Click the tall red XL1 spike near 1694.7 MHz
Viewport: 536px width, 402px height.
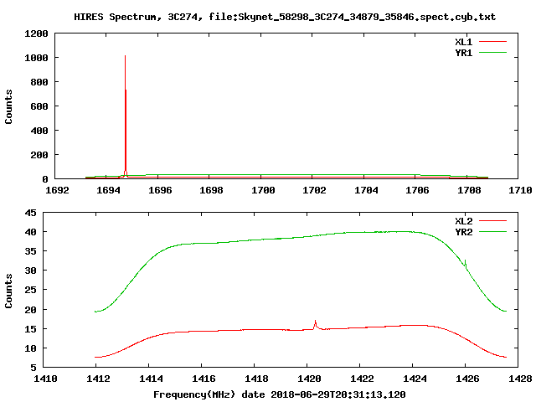coord(126,116)
